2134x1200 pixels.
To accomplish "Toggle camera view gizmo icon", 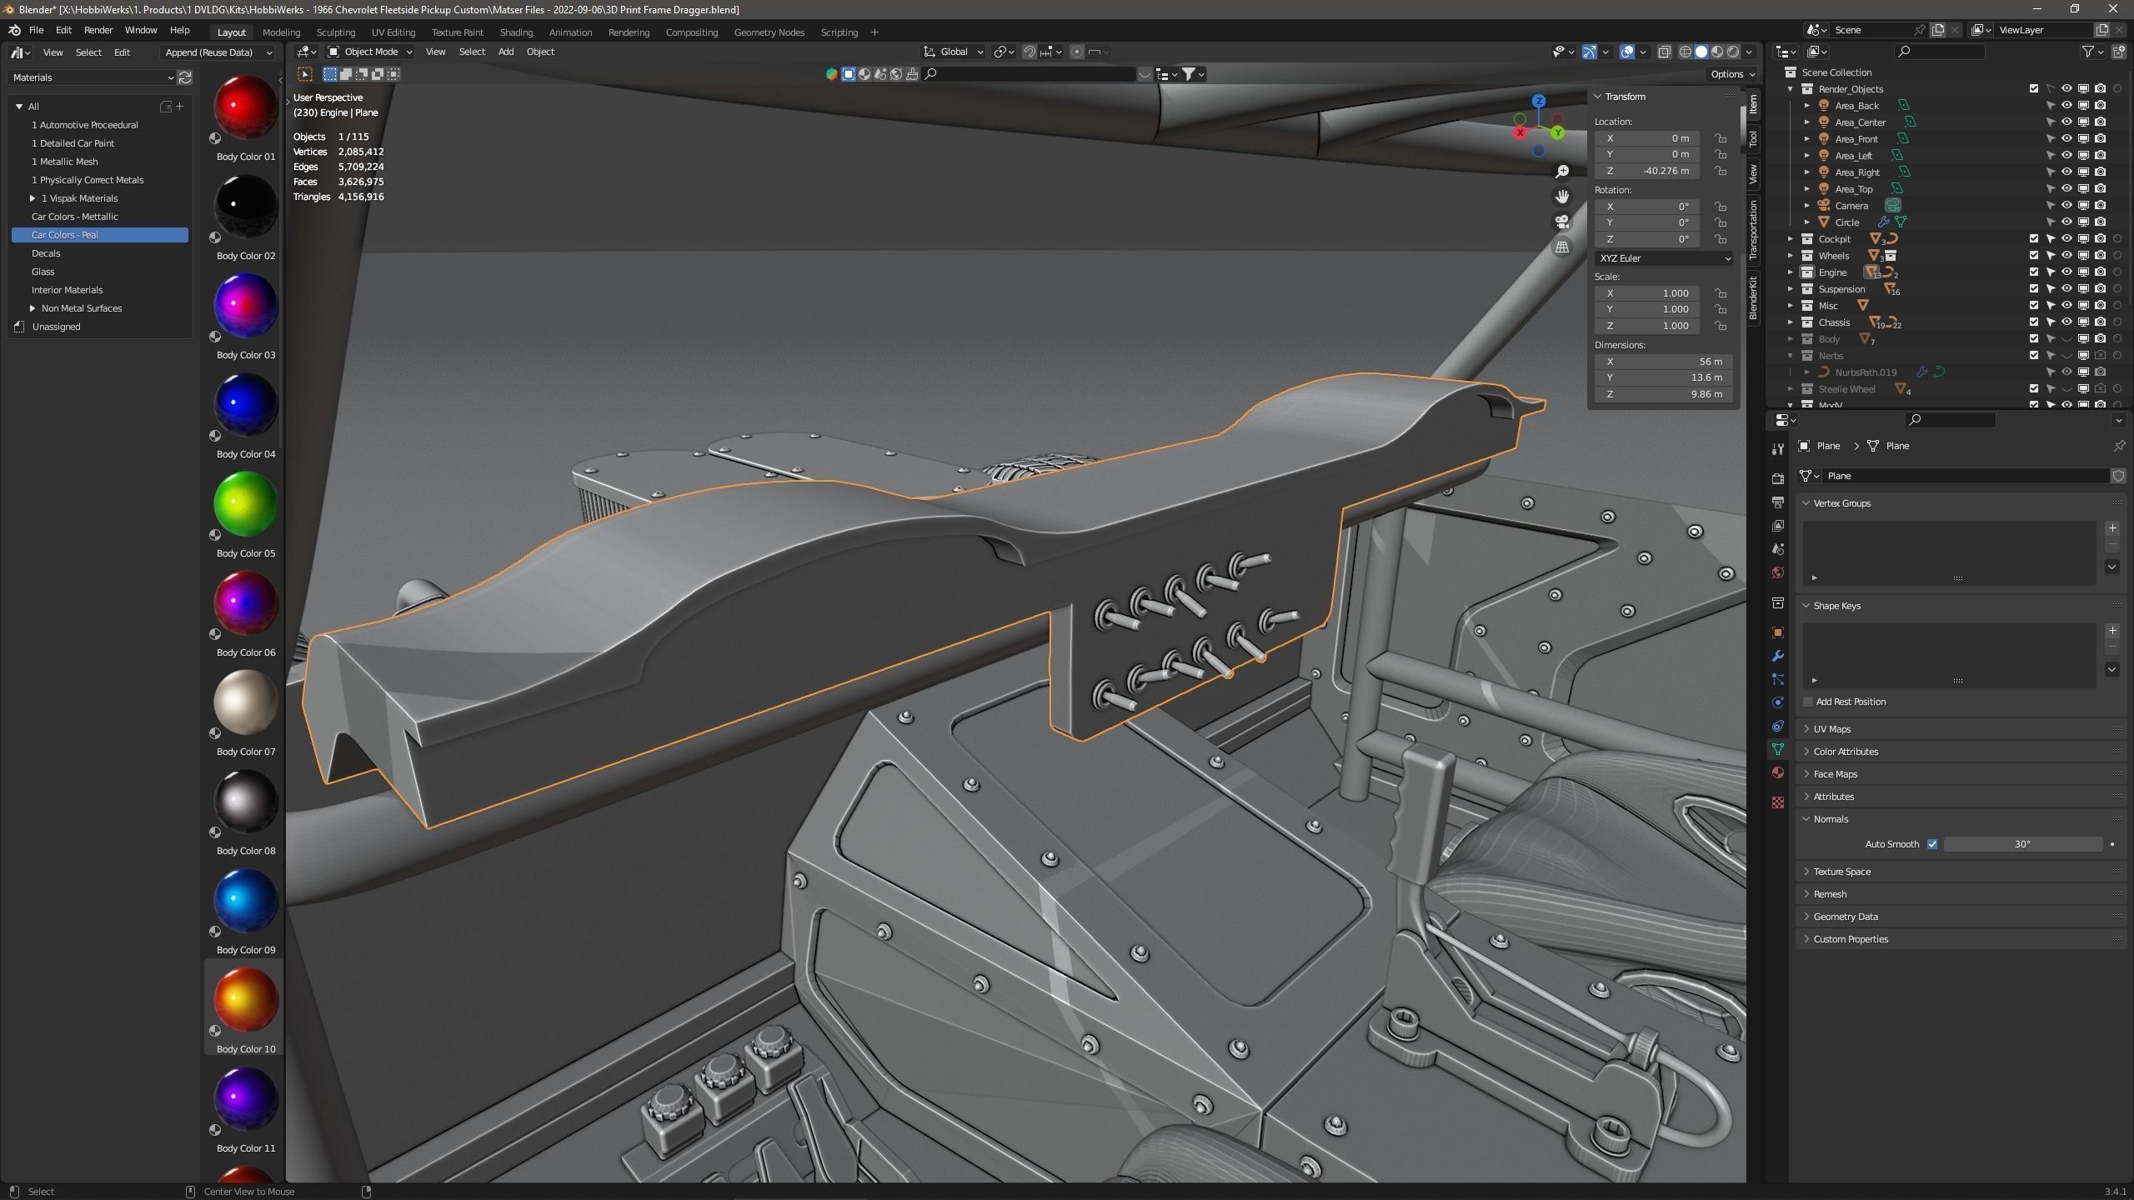I will [x=1562, y=222].
